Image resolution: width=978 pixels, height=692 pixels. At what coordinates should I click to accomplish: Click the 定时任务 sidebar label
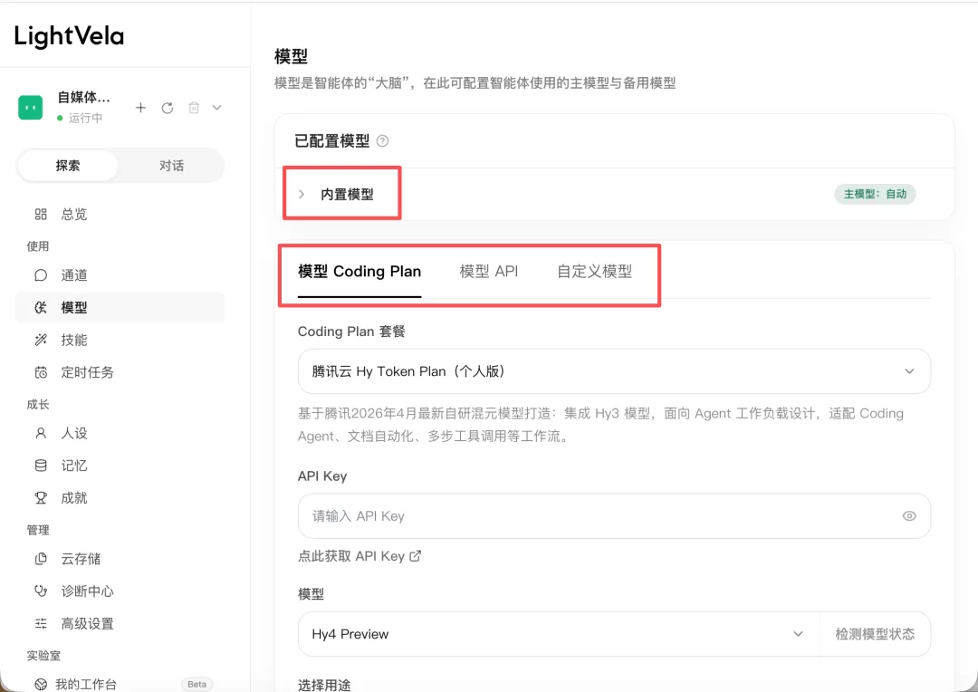(87, 372)
